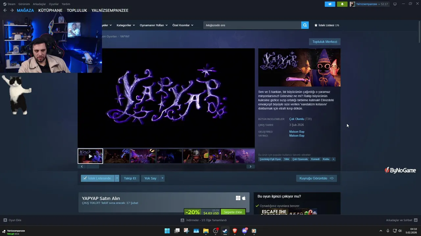Open the green notifications bell

coord(342,4)
